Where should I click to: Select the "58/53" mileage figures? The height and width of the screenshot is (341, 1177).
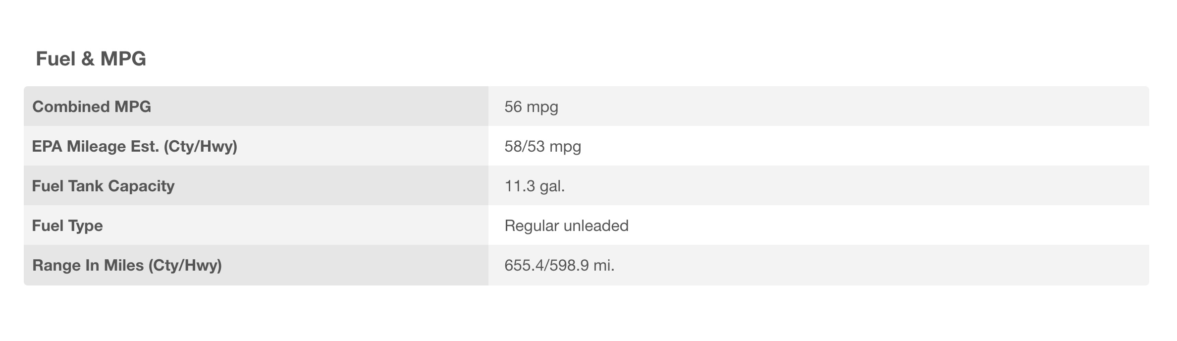click(524, 146)
